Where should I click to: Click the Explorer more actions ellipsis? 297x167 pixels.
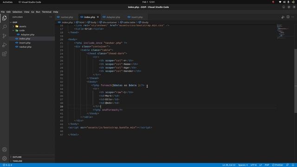click(51, 17)
